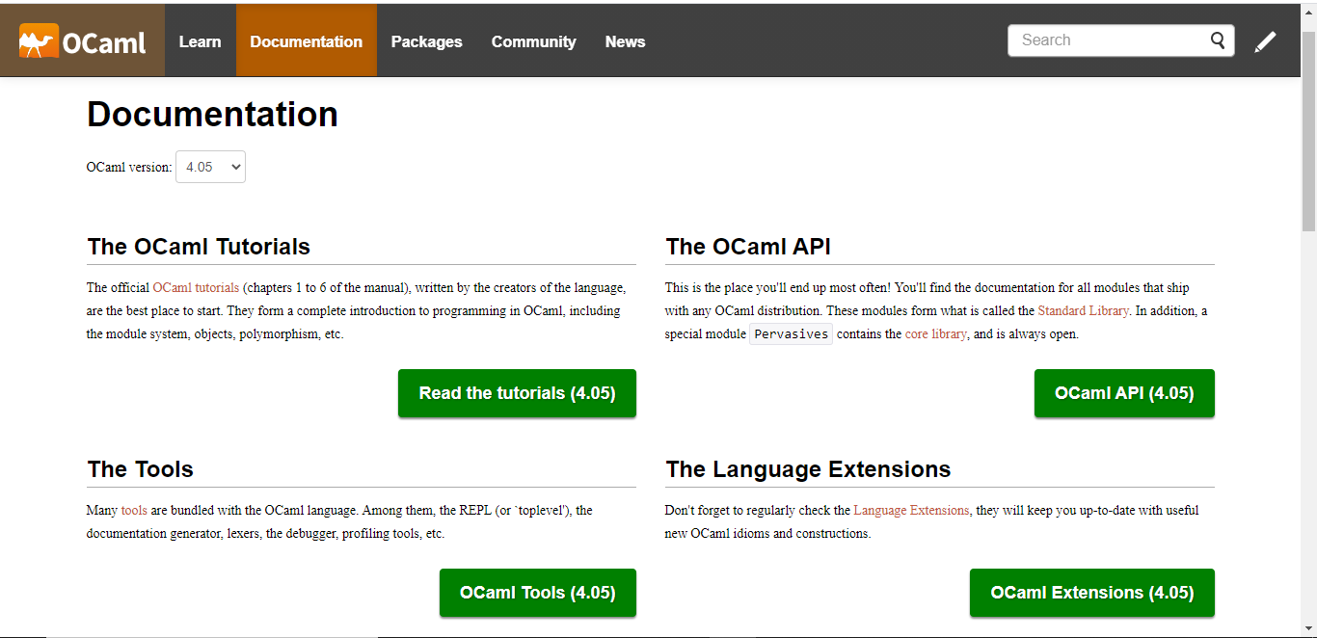Screen dimensions: 1317x638
Task: Click The Language Extensions heading
Action: [x=808, y=469]
